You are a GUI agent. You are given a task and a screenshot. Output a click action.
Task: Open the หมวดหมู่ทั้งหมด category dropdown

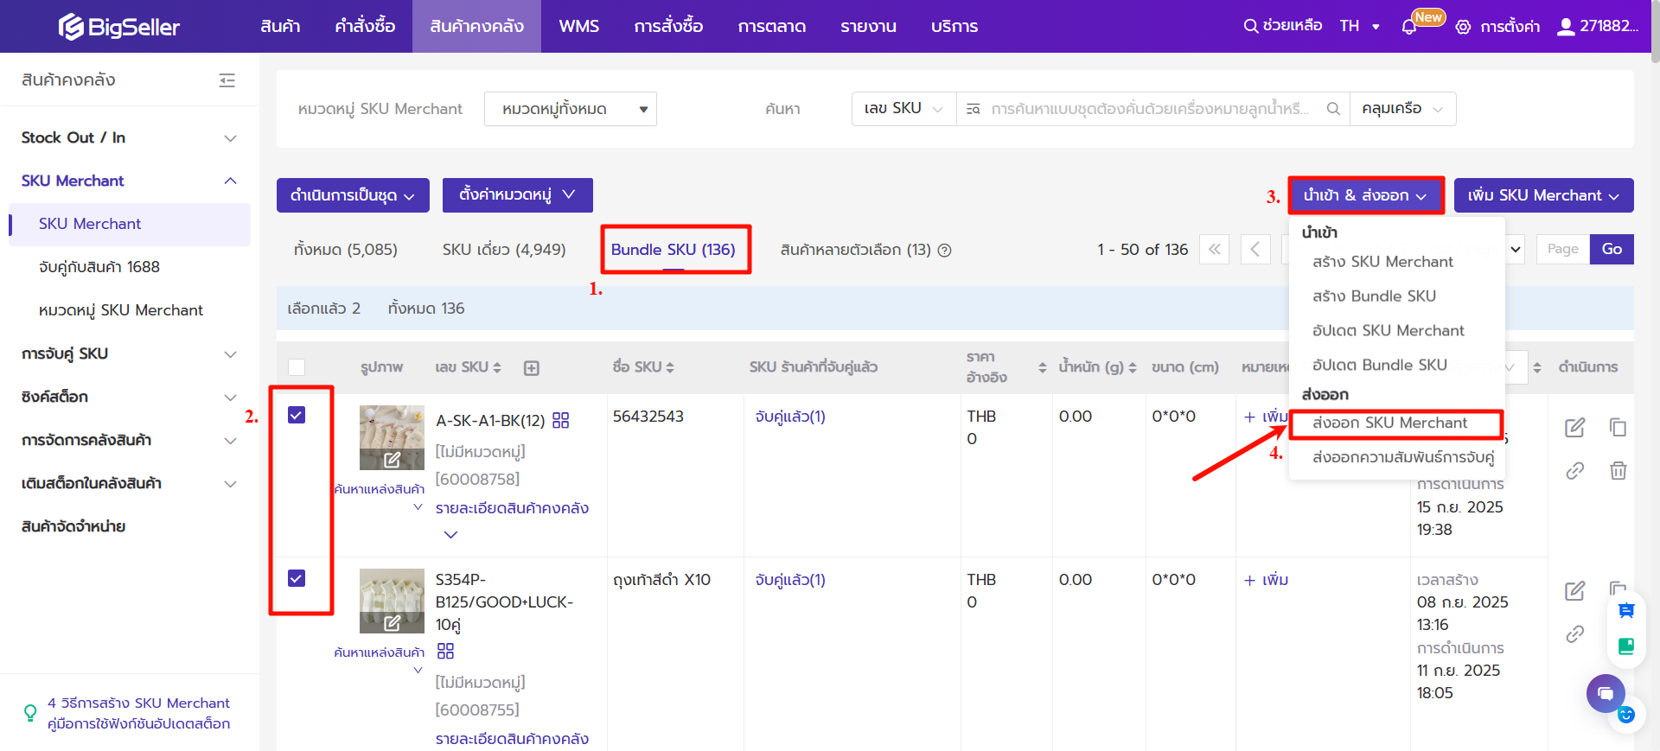pyautogui.click(x=571, y=109)
